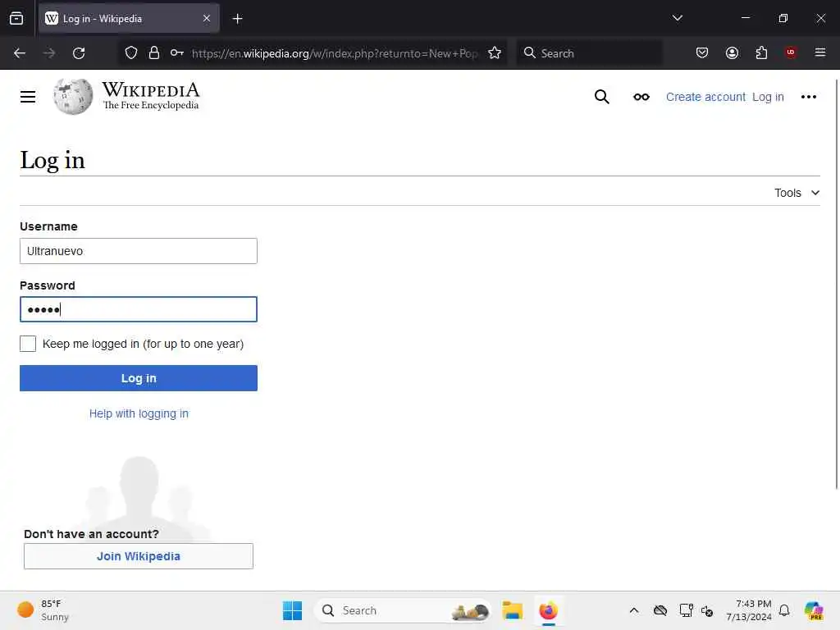Click the Join Wikipedia button
Screen dimensions: 840x630
click(x=138, y=556)
